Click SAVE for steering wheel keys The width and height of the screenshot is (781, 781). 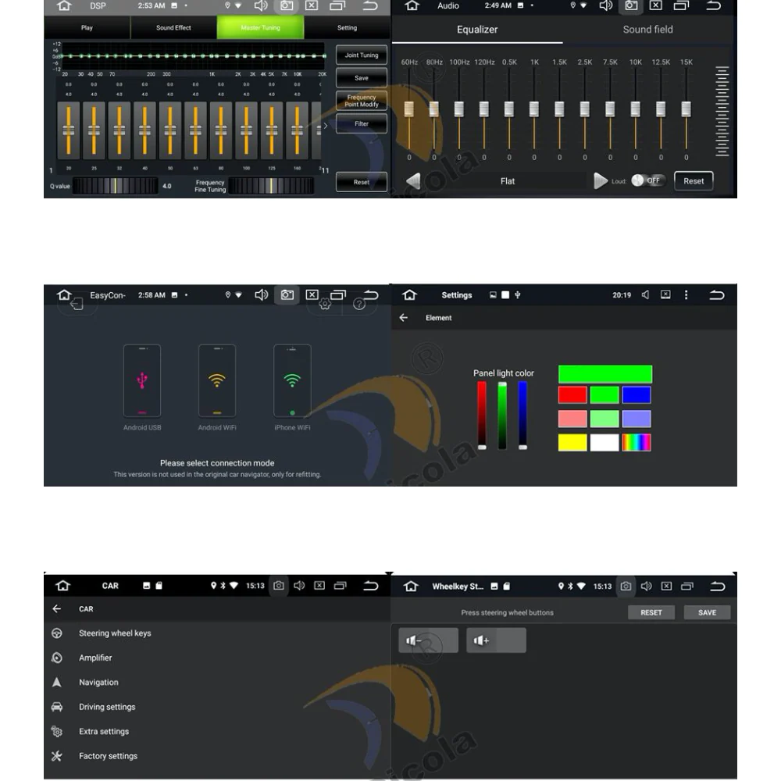point(708,612)
